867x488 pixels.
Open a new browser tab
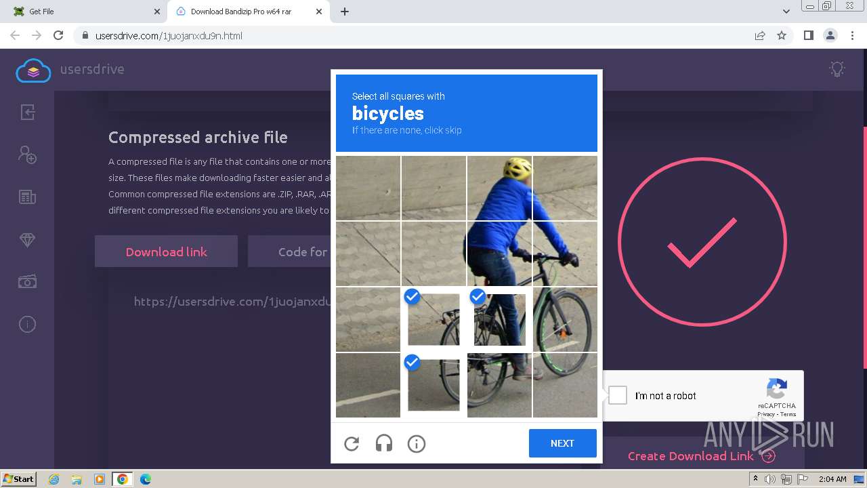coord(345,12)
